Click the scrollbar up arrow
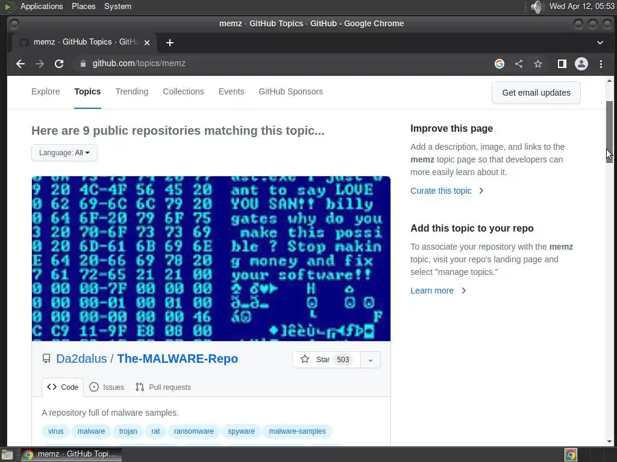 (609, 81)
